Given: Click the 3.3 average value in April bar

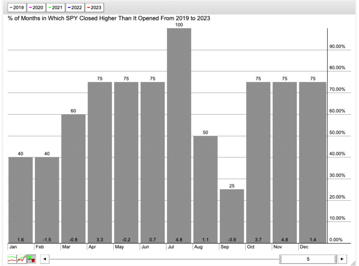Looking at the screenshot, I should (100, 240).
